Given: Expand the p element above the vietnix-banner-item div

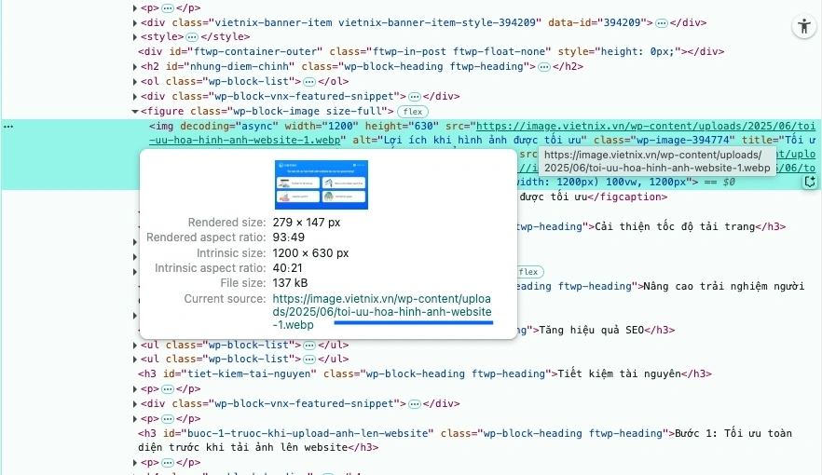Looking at the screenshot, I should pyautogui.click(x=135, y=7).
